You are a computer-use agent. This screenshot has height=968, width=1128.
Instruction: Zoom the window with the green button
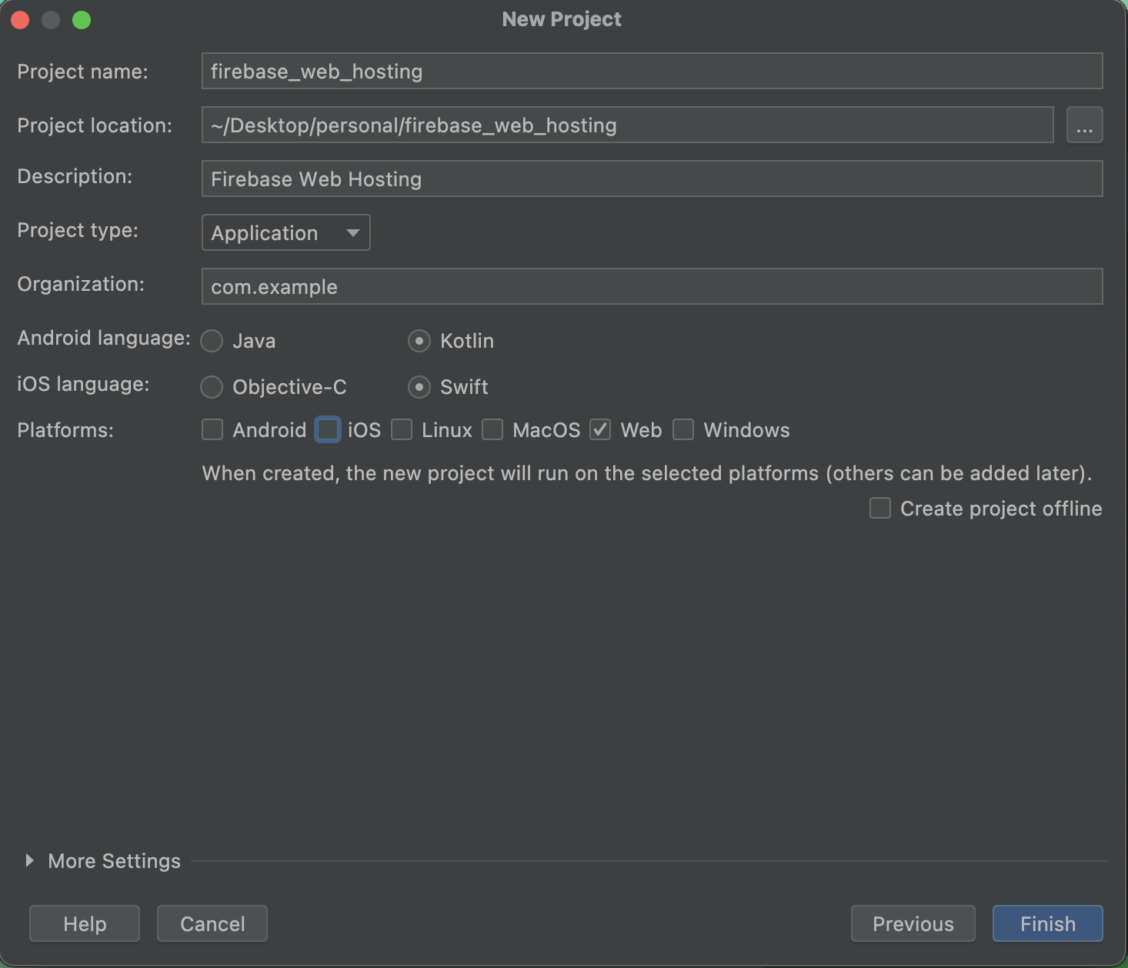pyautogui.click(x=82, y=20)
